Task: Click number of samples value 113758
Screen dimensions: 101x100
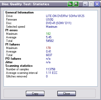Action: coord(50,69)
